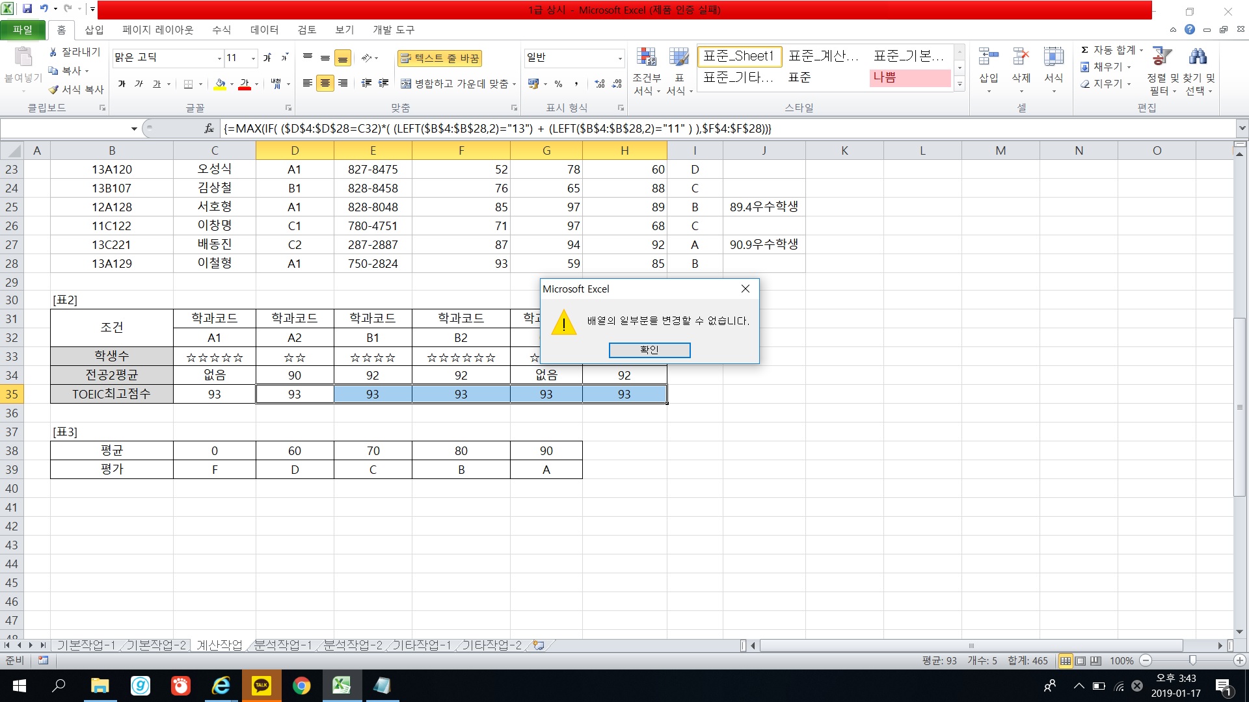Toggle center horizontal alignment

click(x=325, y=83)
